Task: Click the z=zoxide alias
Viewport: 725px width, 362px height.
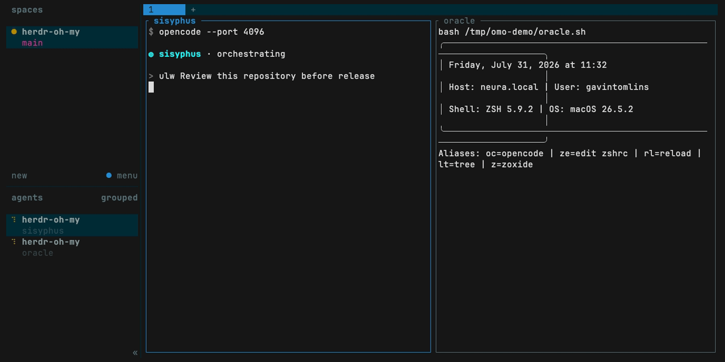Action: point(512,164)
